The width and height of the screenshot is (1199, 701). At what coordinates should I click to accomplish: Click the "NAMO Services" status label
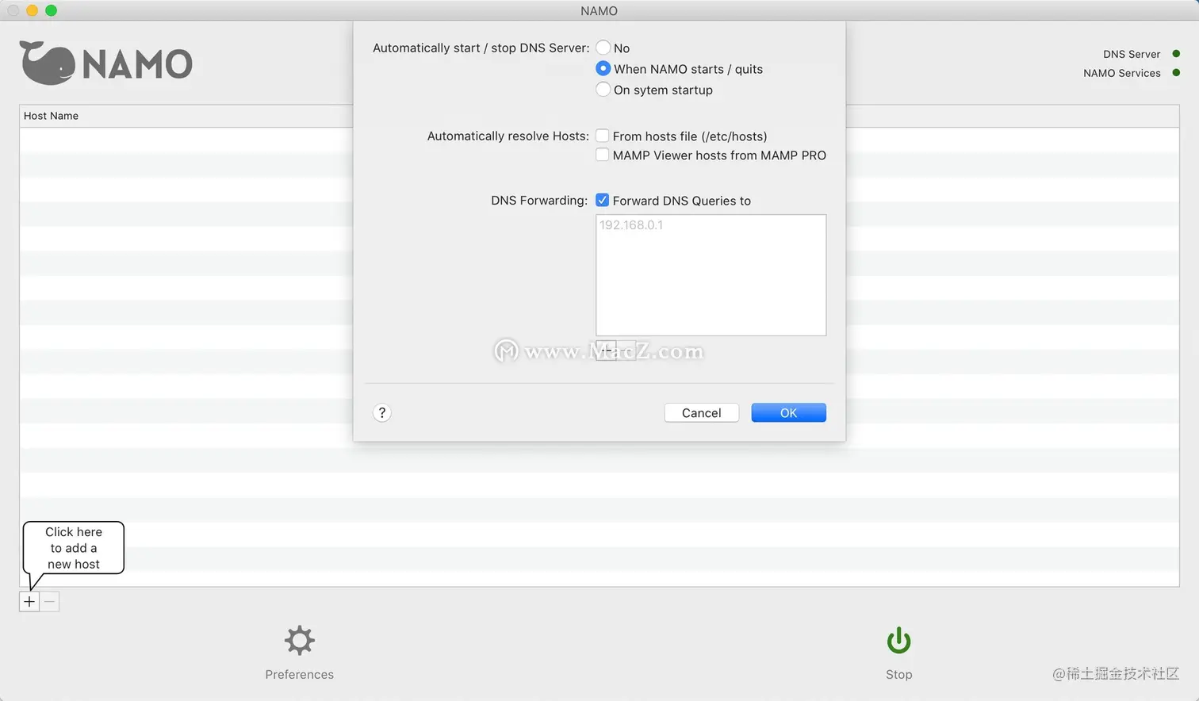pos(1122,73)
